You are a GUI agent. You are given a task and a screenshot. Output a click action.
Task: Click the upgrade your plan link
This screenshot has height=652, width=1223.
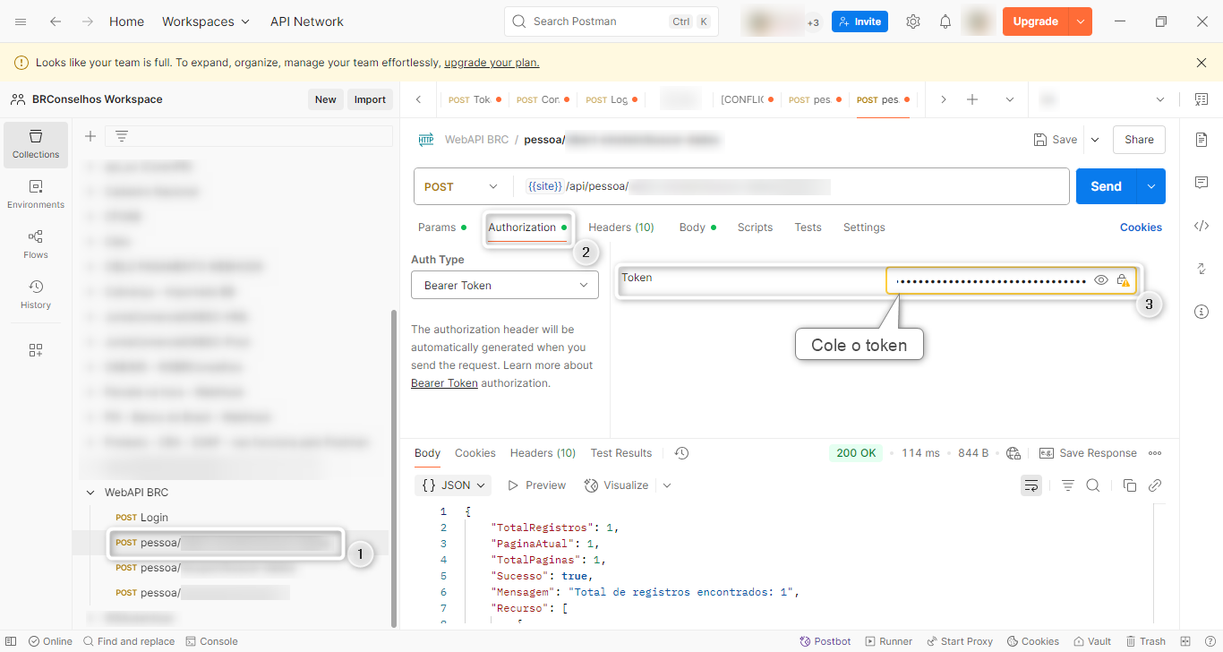click(x=492, y=63)
